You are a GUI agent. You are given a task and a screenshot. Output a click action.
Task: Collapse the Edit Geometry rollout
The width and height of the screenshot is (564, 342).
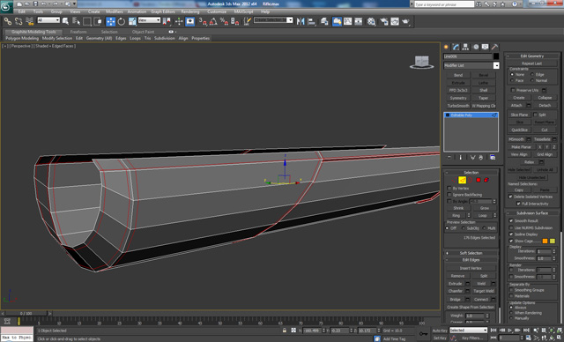532,56
